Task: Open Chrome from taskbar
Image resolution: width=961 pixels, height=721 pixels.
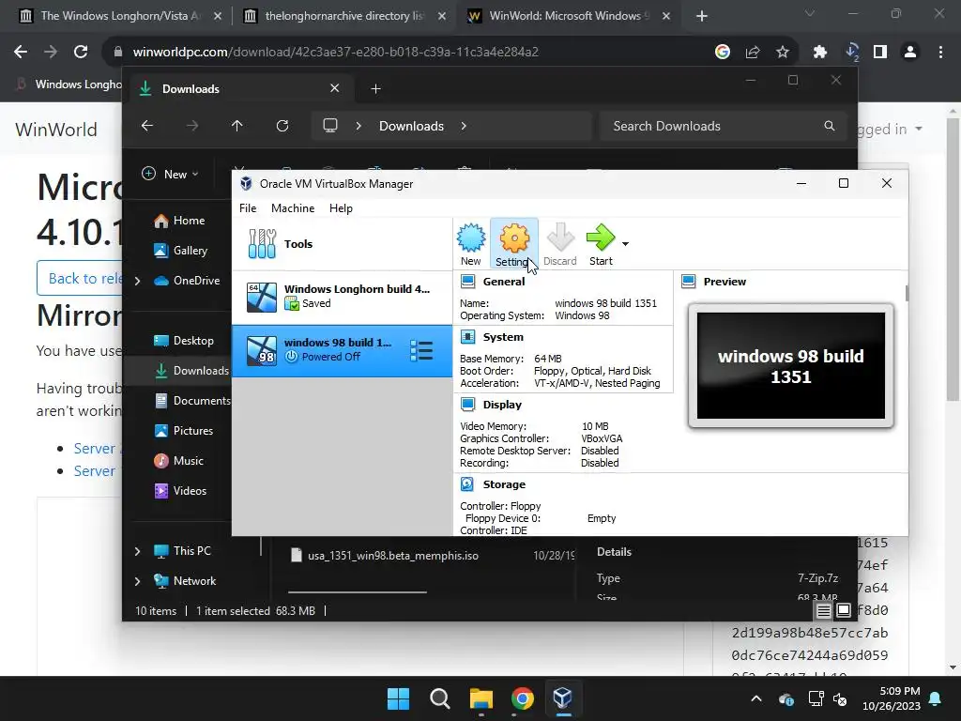Action: (x=522, y=698)
